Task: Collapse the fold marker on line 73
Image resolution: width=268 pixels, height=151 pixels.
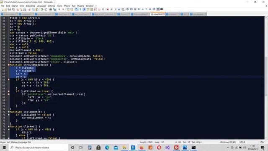Action: 9,115
